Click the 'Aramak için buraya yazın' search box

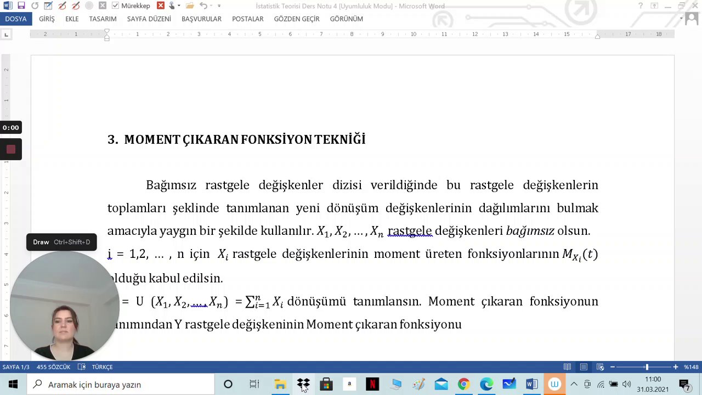[120, 385]
